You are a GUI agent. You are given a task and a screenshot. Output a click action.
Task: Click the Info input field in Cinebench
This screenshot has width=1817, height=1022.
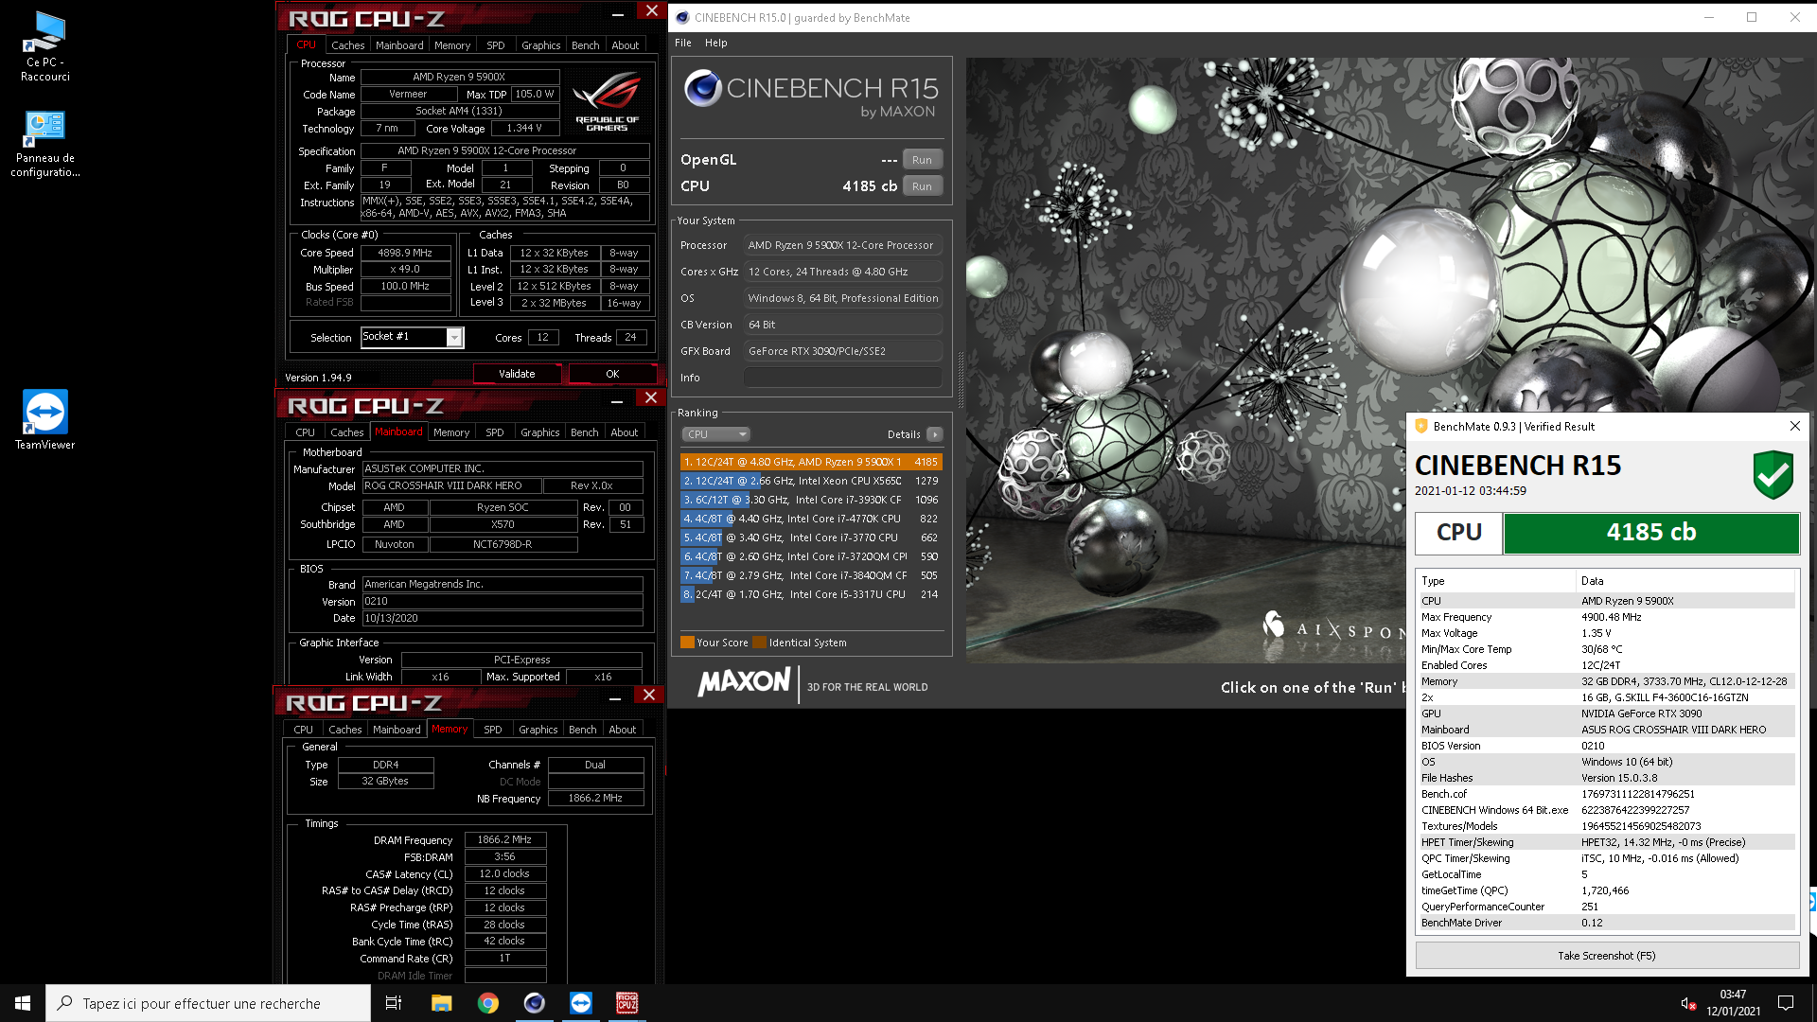(842, 378)
